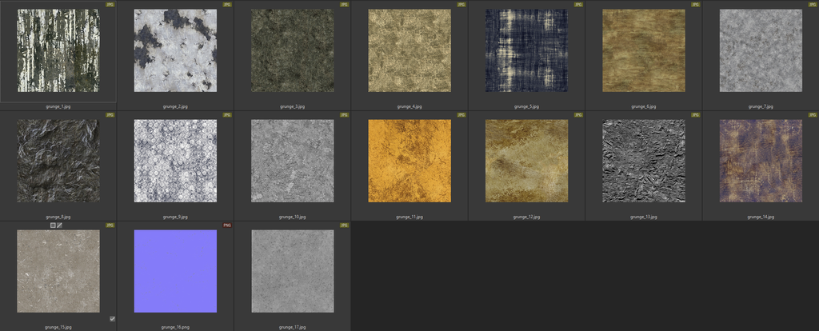Click the JPG badge on grunge_11
Viewport: 819px width, 331px height.
[461, 115]
